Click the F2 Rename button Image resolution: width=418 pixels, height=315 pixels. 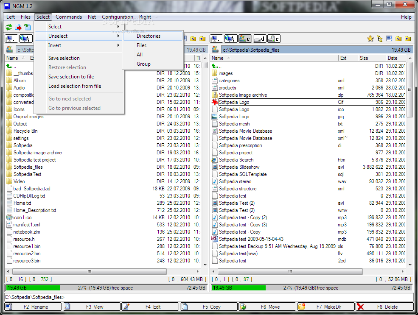[x=34, y=307]
